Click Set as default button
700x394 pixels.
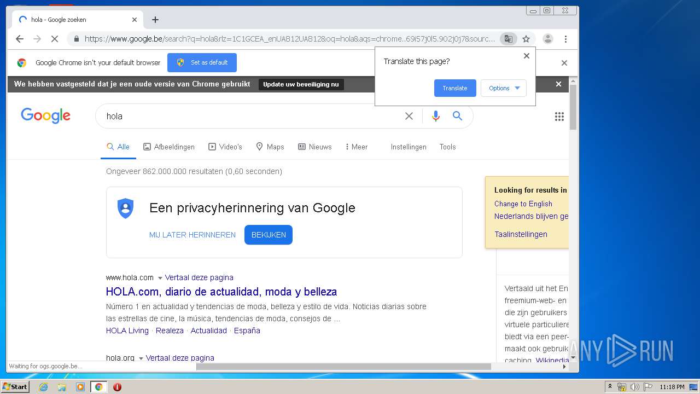pos(202,62)
